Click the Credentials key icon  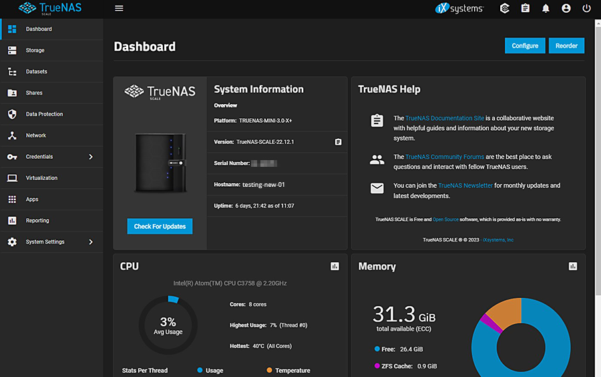12,157
